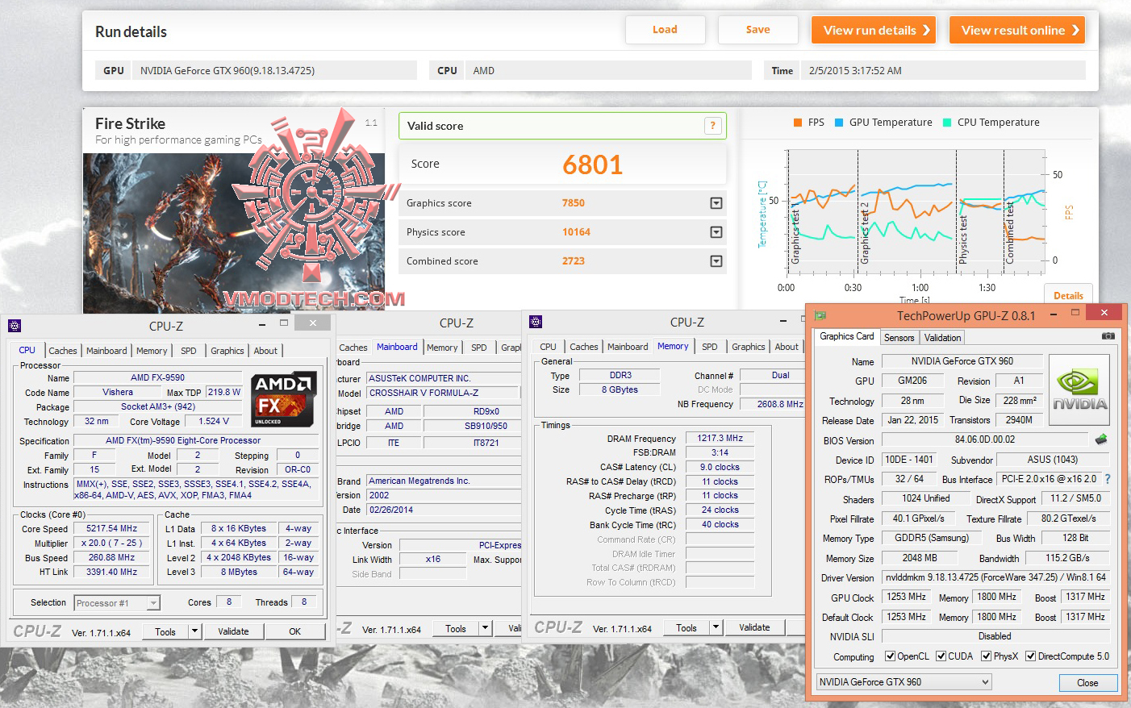Select Graphics tab in CPU-Z Memory window
Image resolution: width=1131 pixels, height=708 pixels.
[749, 347]
